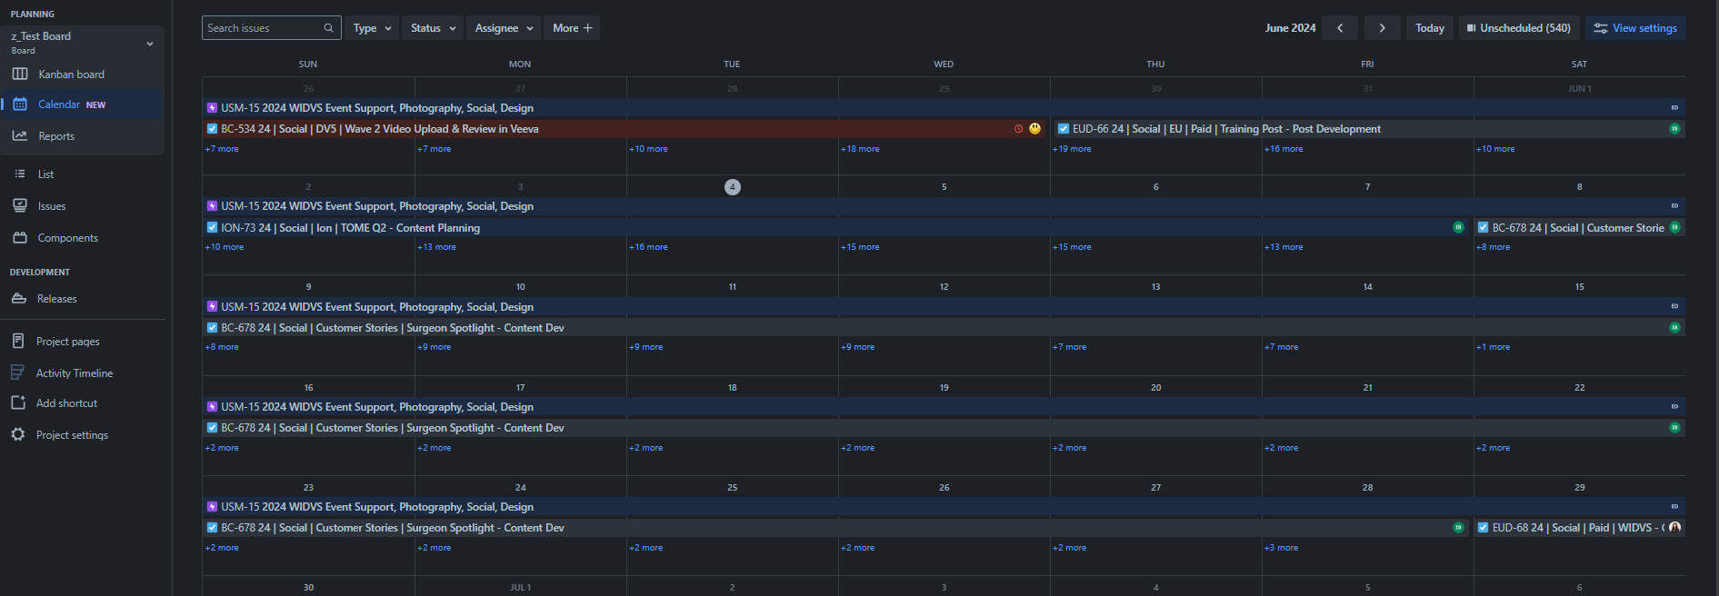
Task: Click the photo avatar on EUD-68 event
Action: tap(1674, 527)
